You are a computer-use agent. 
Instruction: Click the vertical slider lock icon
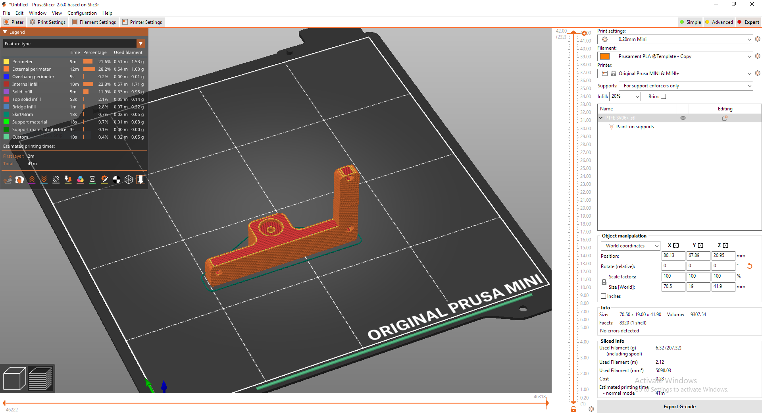point(573,409)
